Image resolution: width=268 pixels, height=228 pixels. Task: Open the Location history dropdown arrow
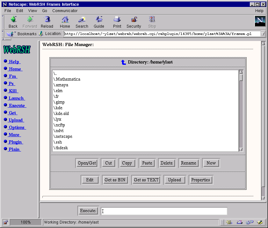click(263, 34)
